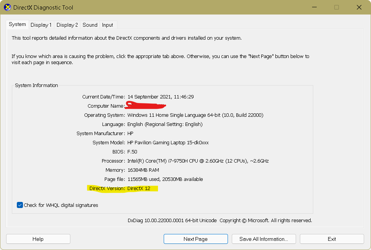Click the DirectX Diagnostic Tool title bar icon
Viewport: 371px width, 250px height.
point(8,7)
